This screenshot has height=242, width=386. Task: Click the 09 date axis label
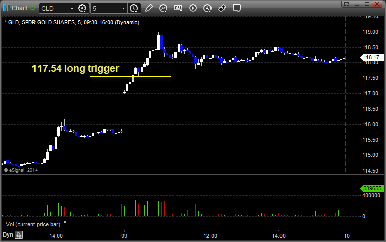coord(124,236)
